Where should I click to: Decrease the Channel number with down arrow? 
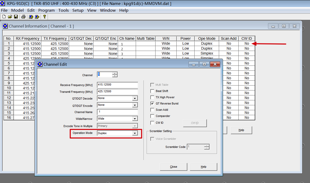point(115,76)
